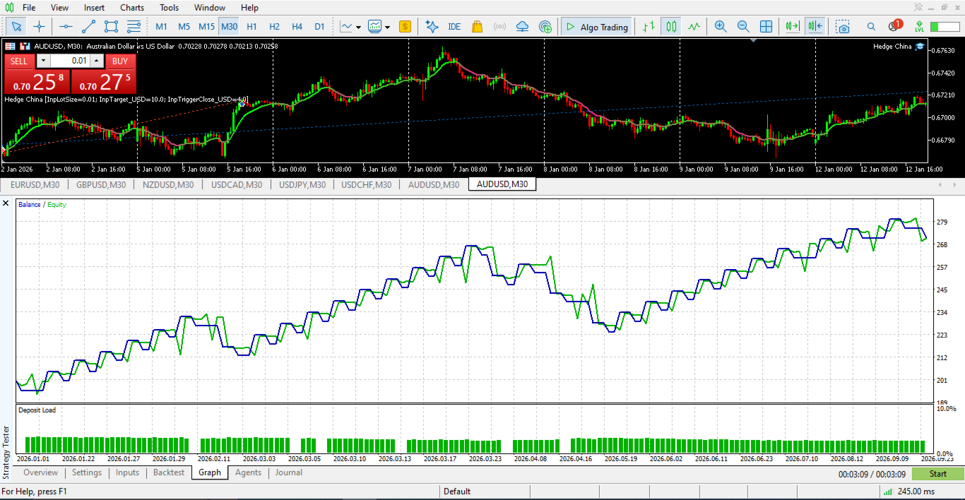Switch chart to candlestick display mode
Screen dimensions: 965x500
click(x=671, y=27)
